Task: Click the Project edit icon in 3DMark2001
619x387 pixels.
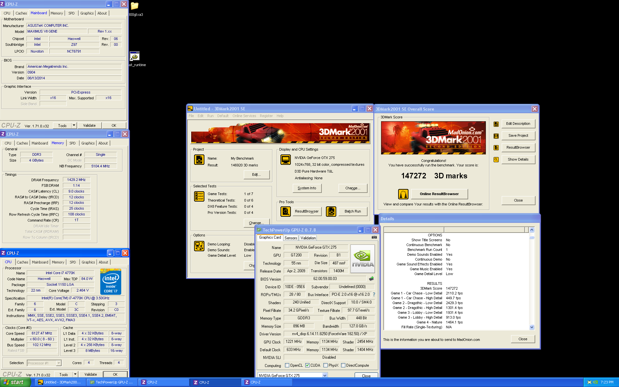Action: point(199,160)
